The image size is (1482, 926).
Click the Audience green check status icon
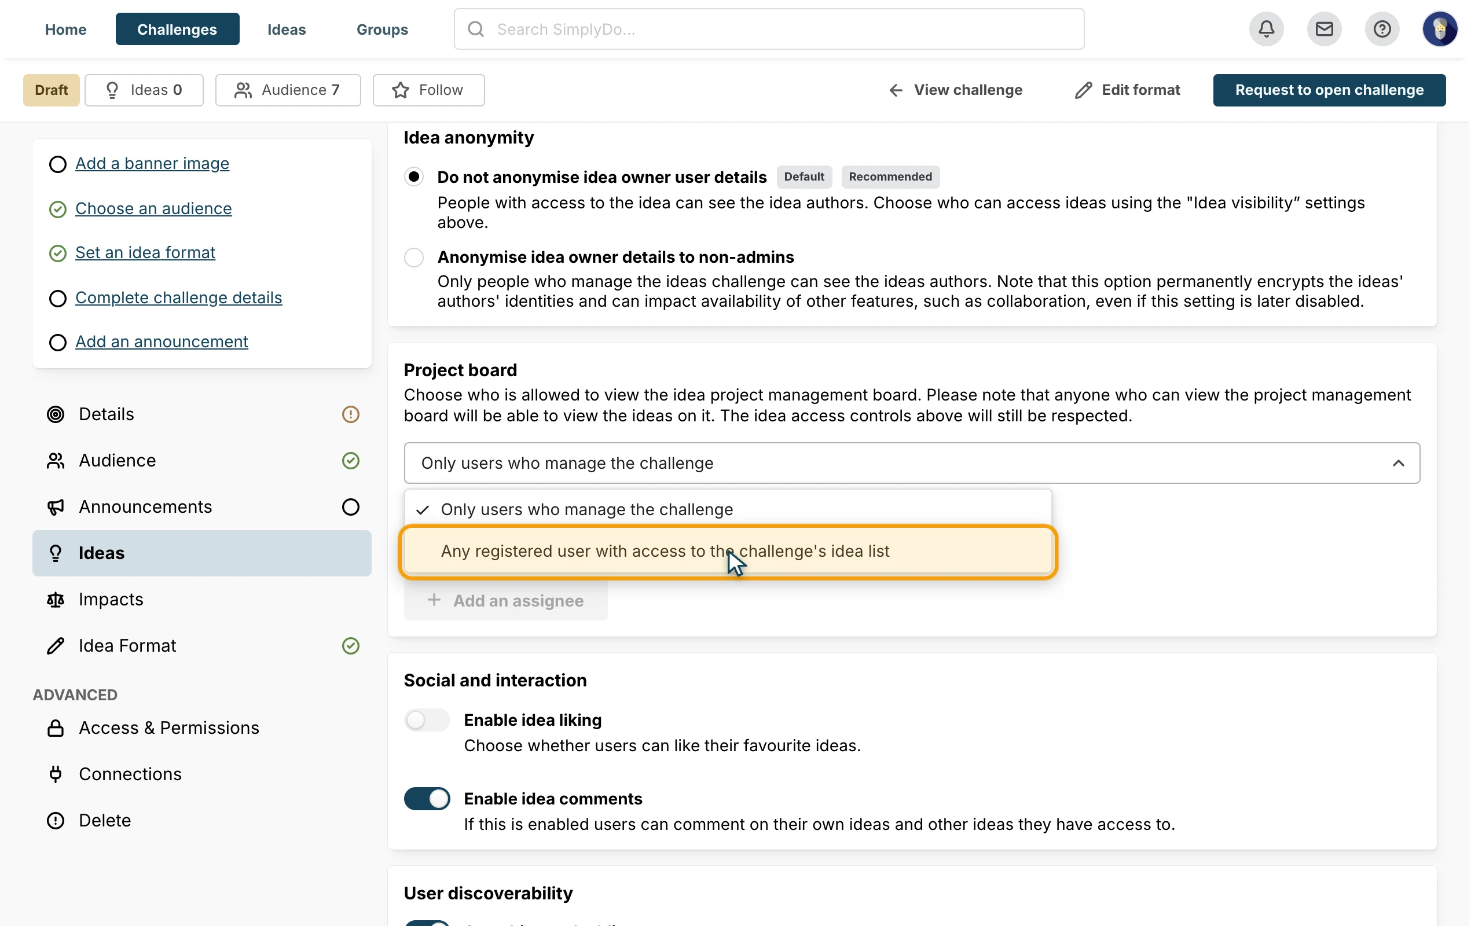coord(350,461)
